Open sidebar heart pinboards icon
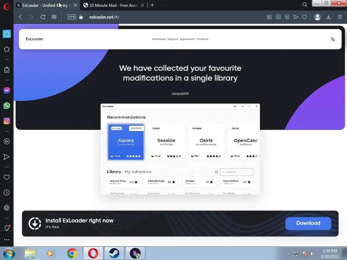Image resolution: width=347 pixels, height=260 pixels. tap(7, 177)
